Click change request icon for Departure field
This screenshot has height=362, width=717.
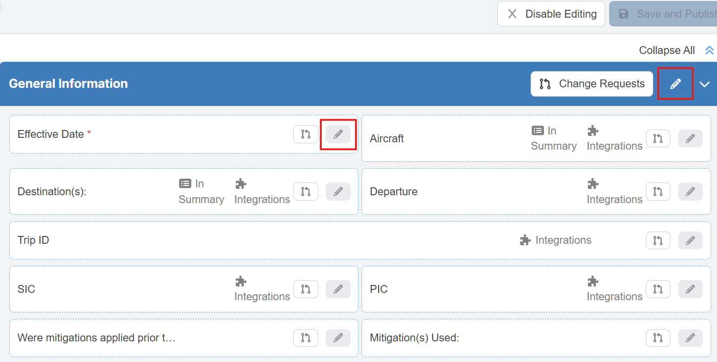click(658, 192)
